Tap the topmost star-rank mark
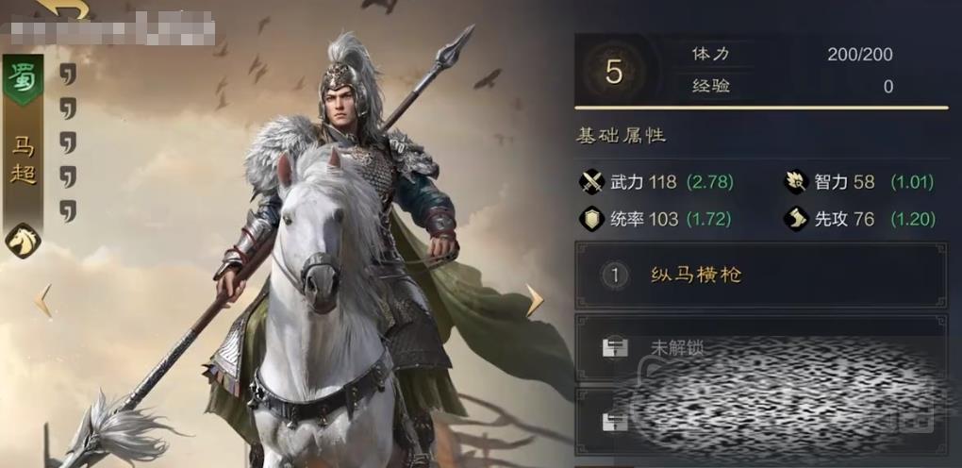The height and width of the screenshot is (468, 962). tap(68, 74)
